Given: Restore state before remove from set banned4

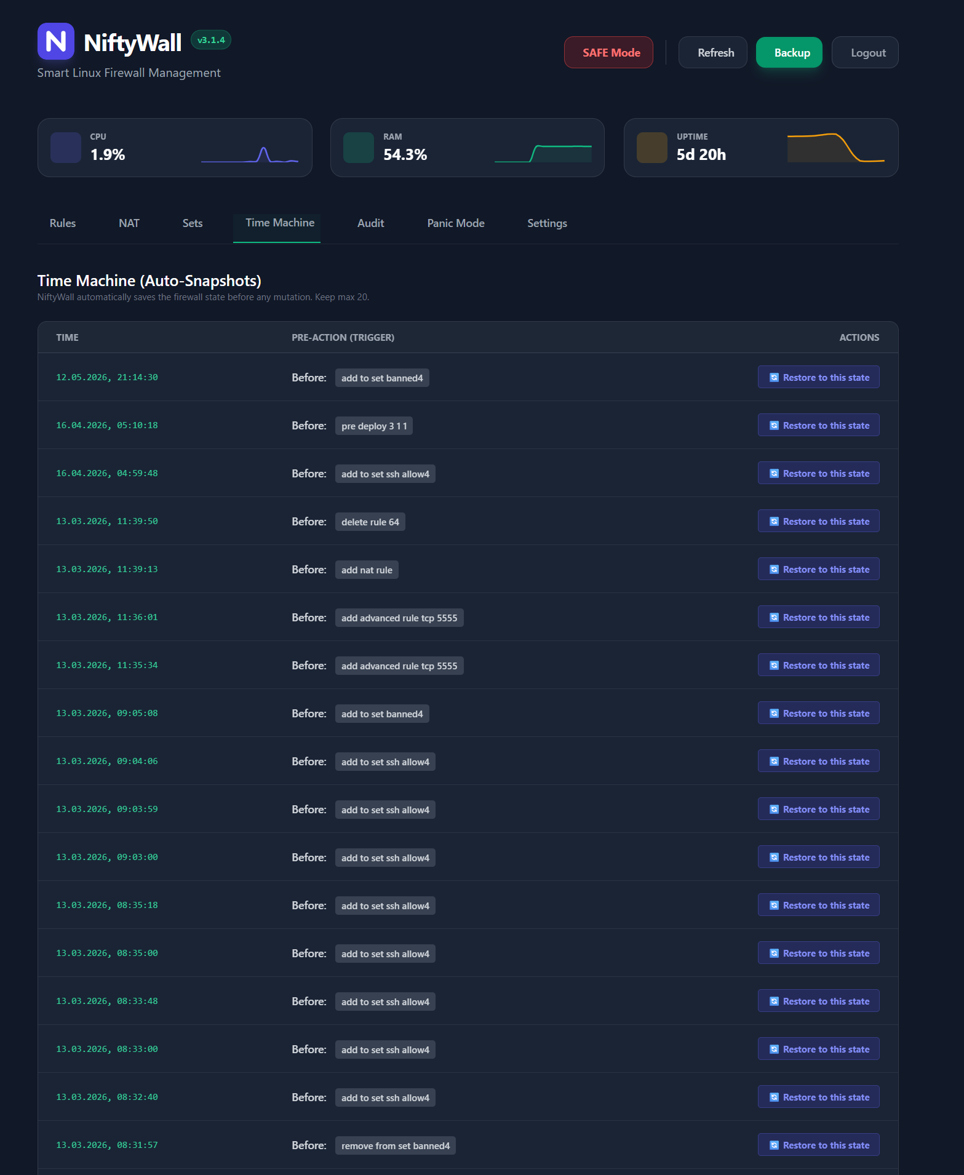Looking at the screenshot, I should [x=819, y=1145].
